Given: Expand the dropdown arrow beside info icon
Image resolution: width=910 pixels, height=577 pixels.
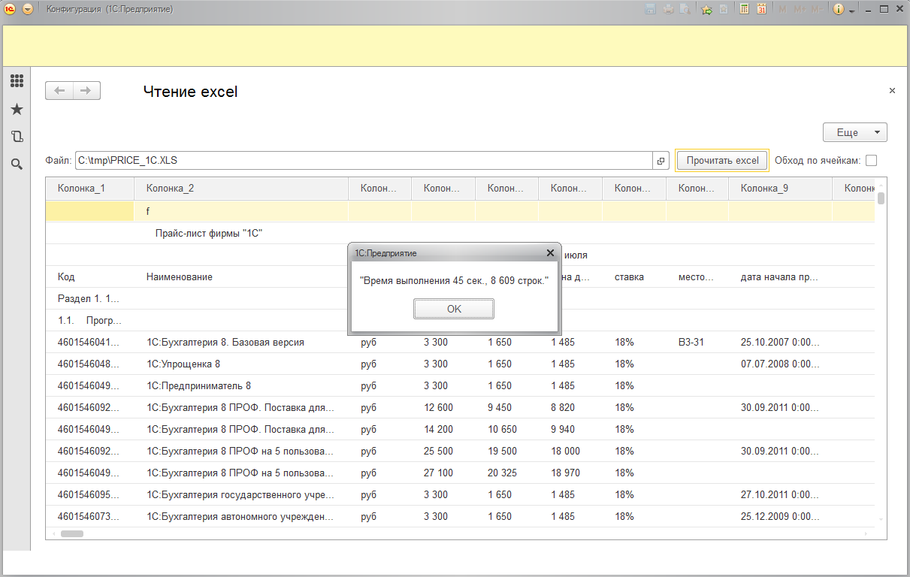Looking at the screenshot, I should point(852,11).
